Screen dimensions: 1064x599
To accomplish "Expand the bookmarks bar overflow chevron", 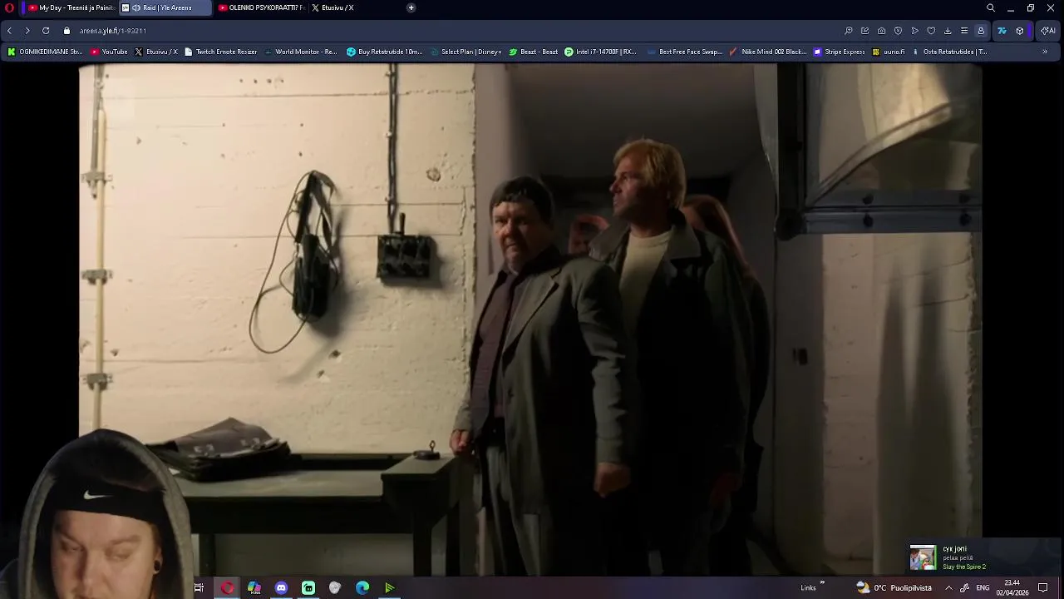I will click(x=1045, y=52).
